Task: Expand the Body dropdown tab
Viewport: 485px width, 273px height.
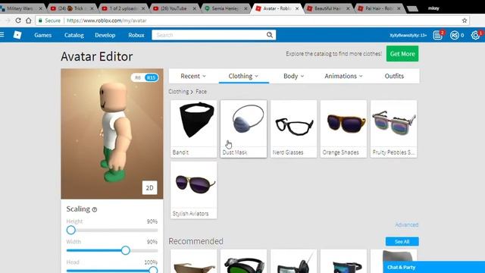Action: [293, 76]
